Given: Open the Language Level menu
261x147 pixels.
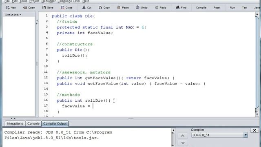Looking at the screenshot, I should coord(69,1).
